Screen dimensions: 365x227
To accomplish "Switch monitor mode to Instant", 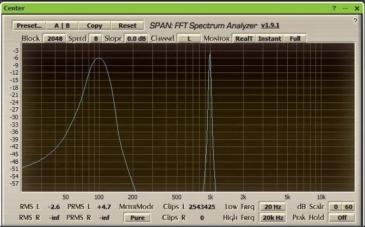I will (x=269, y=39).
